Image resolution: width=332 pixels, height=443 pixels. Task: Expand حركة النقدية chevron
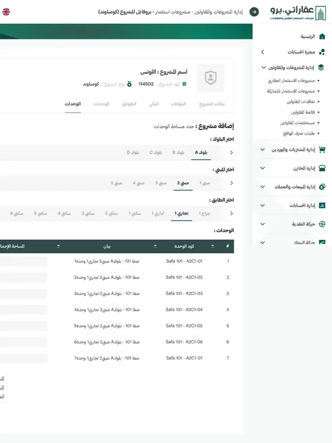(x=263, y=224)
